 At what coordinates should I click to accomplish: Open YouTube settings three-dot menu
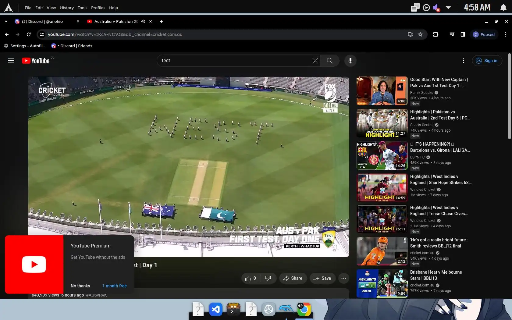tap(464, 61)
